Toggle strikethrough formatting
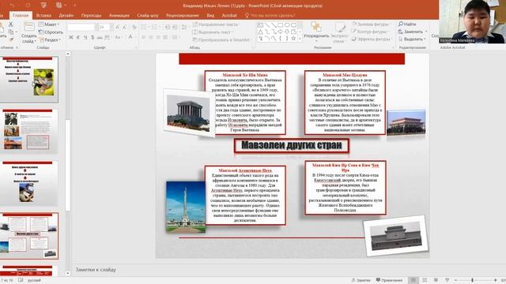Image resolution: width=506 pixels, height=284 pixels. click(100, 37)
